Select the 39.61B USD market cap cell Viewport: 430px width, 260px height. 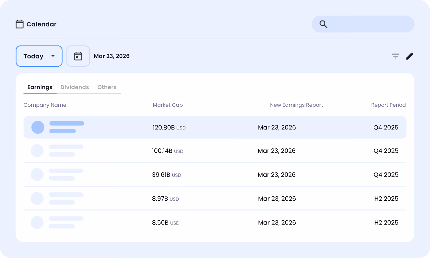(x=166, y=175)
